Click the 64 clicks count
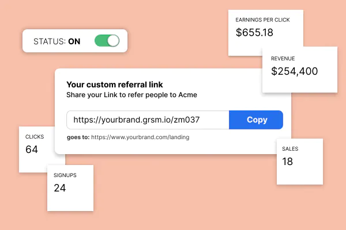 pyautogui.click(x=32, y=149)
